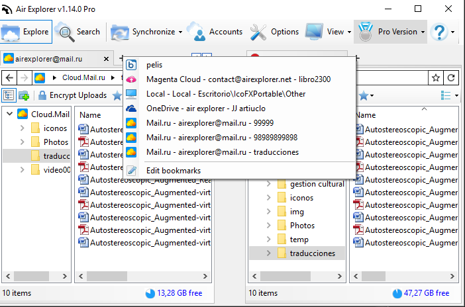Toggle the folder tree panel icon
The width and height of the screenshot is (465, 307).
(x=9, y=95)
